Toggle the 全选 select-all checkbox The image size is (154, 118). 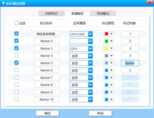pos(16,23)
